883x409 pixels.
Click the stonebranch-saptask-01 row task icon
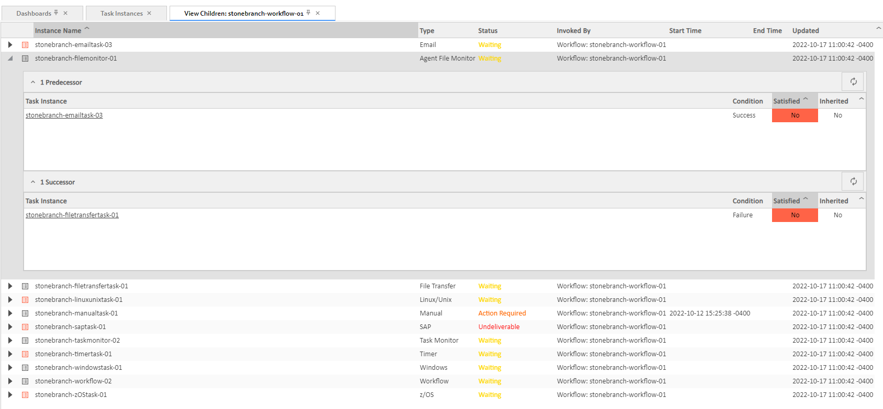(25, 327)
